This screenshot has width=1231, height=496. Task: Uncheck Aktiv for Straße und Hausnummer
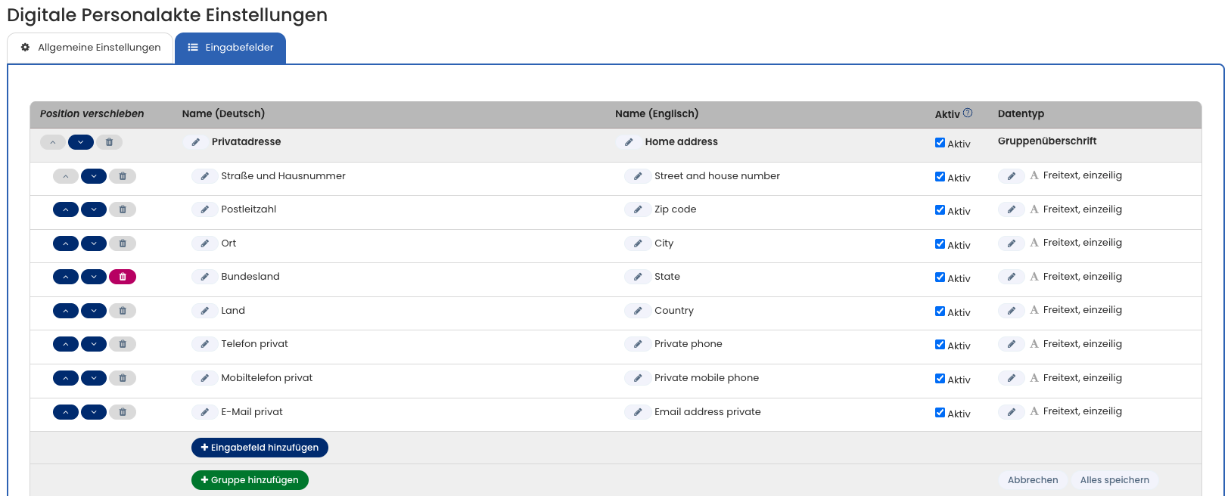click(940, 177)
